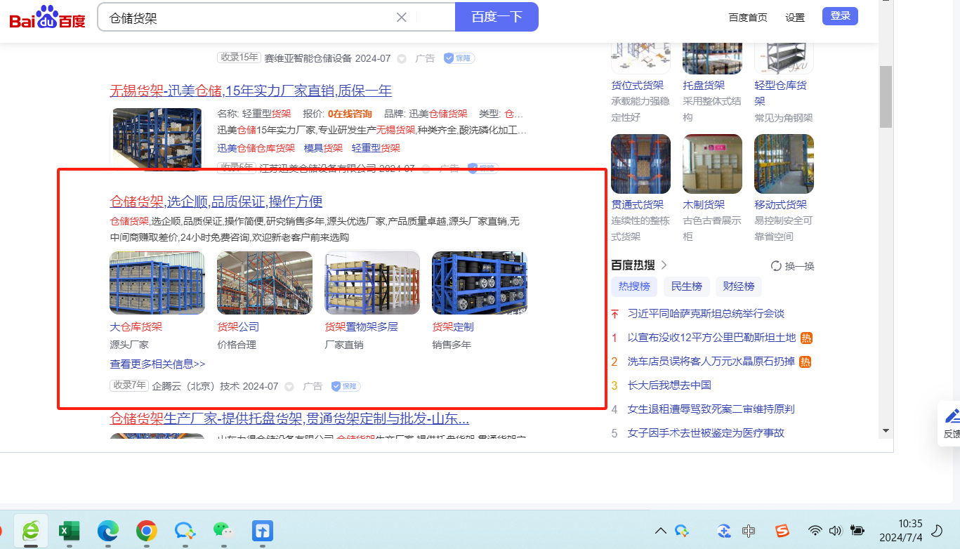Image resolution: width=960 pixels, height=549 pixels.
Task: Click the 木制货架 thumbnail image
Action: (713, 164)
